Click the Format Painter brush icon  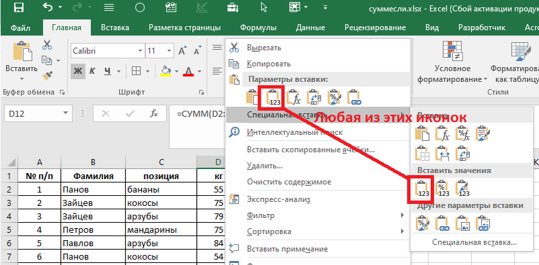click(x=47, y=75)
